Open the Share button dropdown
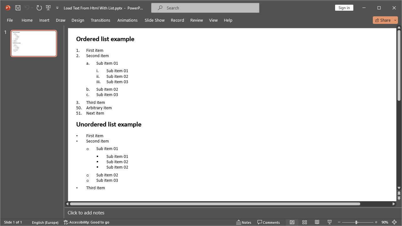 click(395, 20)
